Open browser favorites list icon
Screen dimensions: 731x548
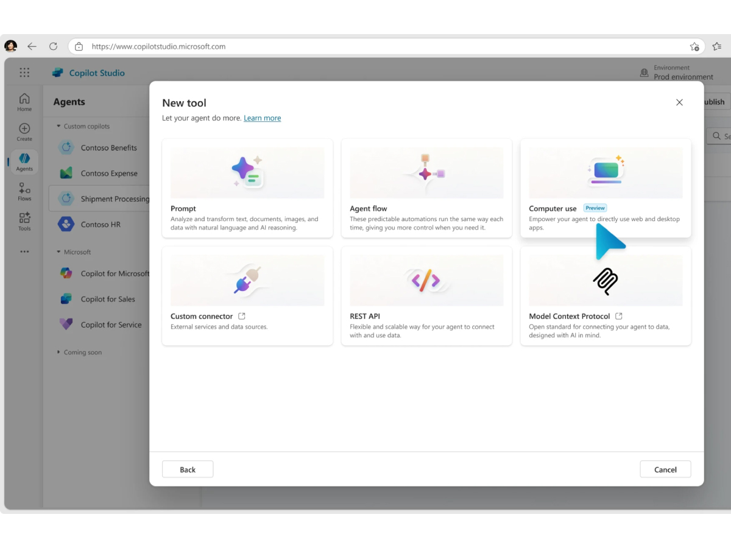click(x=717, y=46)
